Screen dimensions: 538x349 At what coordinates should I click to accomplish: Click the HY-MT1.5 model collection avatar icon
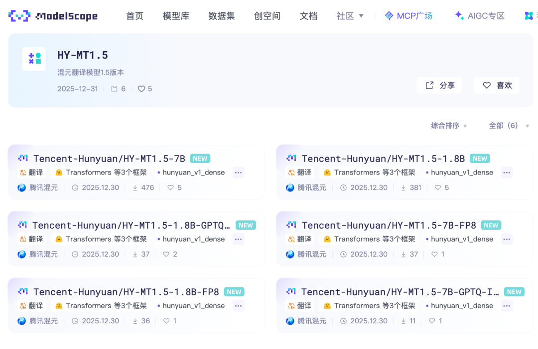click(x=34, y=59)
